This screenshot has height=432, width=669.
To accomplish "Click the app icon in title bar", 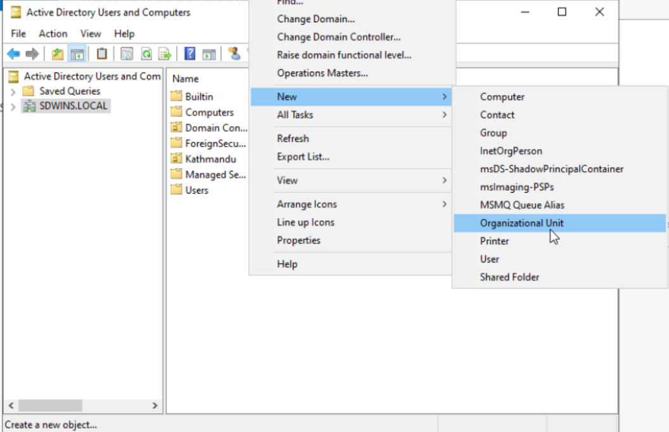I will [16, 12].
